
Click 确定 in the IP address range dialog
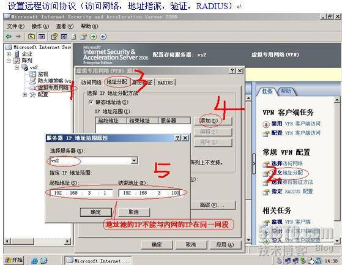[x=96, y=212]
